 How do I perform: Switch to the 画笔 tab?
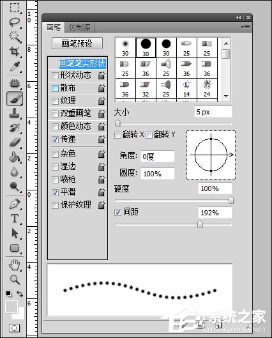[54, 27]
